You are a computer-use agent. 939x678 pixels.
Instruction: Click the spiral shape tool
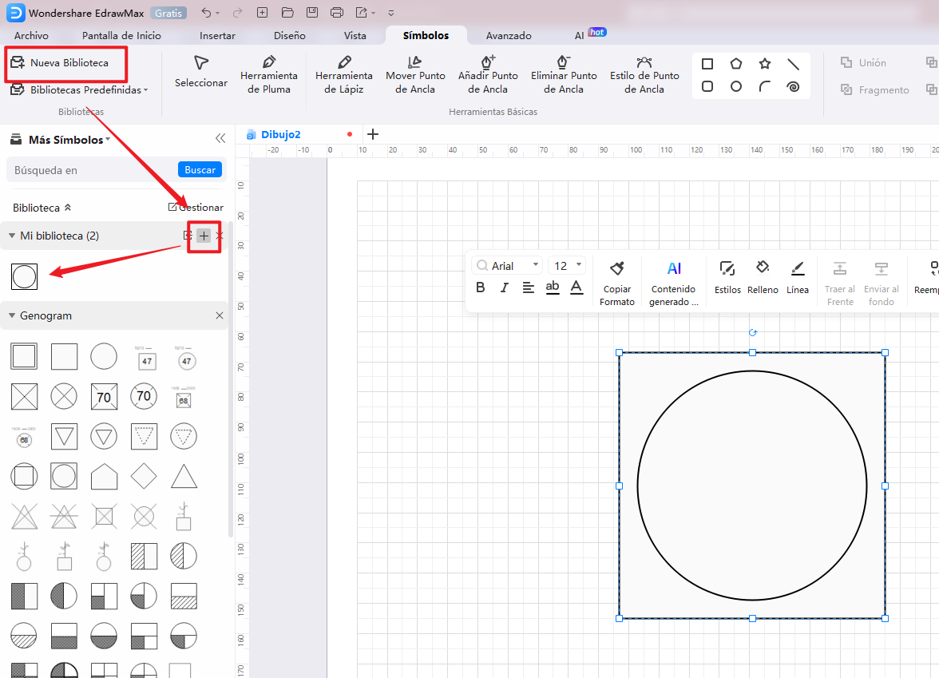pos(793,87)
